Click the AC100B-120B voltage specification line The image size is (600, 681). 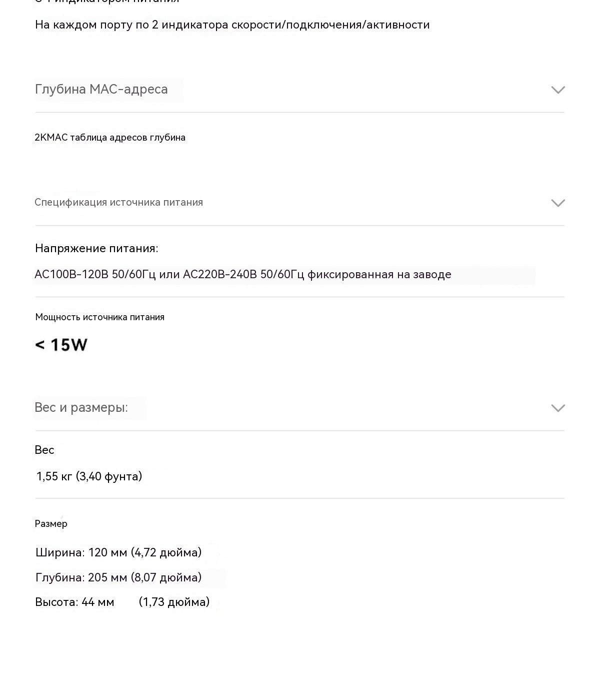(243, 275)
